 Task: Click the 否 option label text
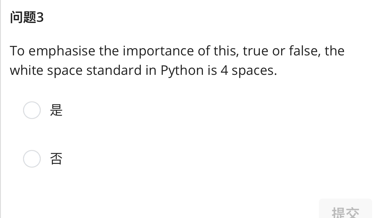point(56,158)
